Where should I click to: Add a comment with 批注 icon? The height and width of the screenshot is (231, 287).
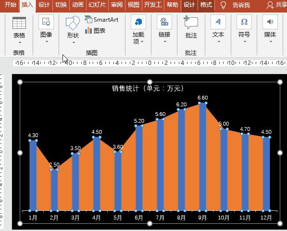(x=191, y=23)
